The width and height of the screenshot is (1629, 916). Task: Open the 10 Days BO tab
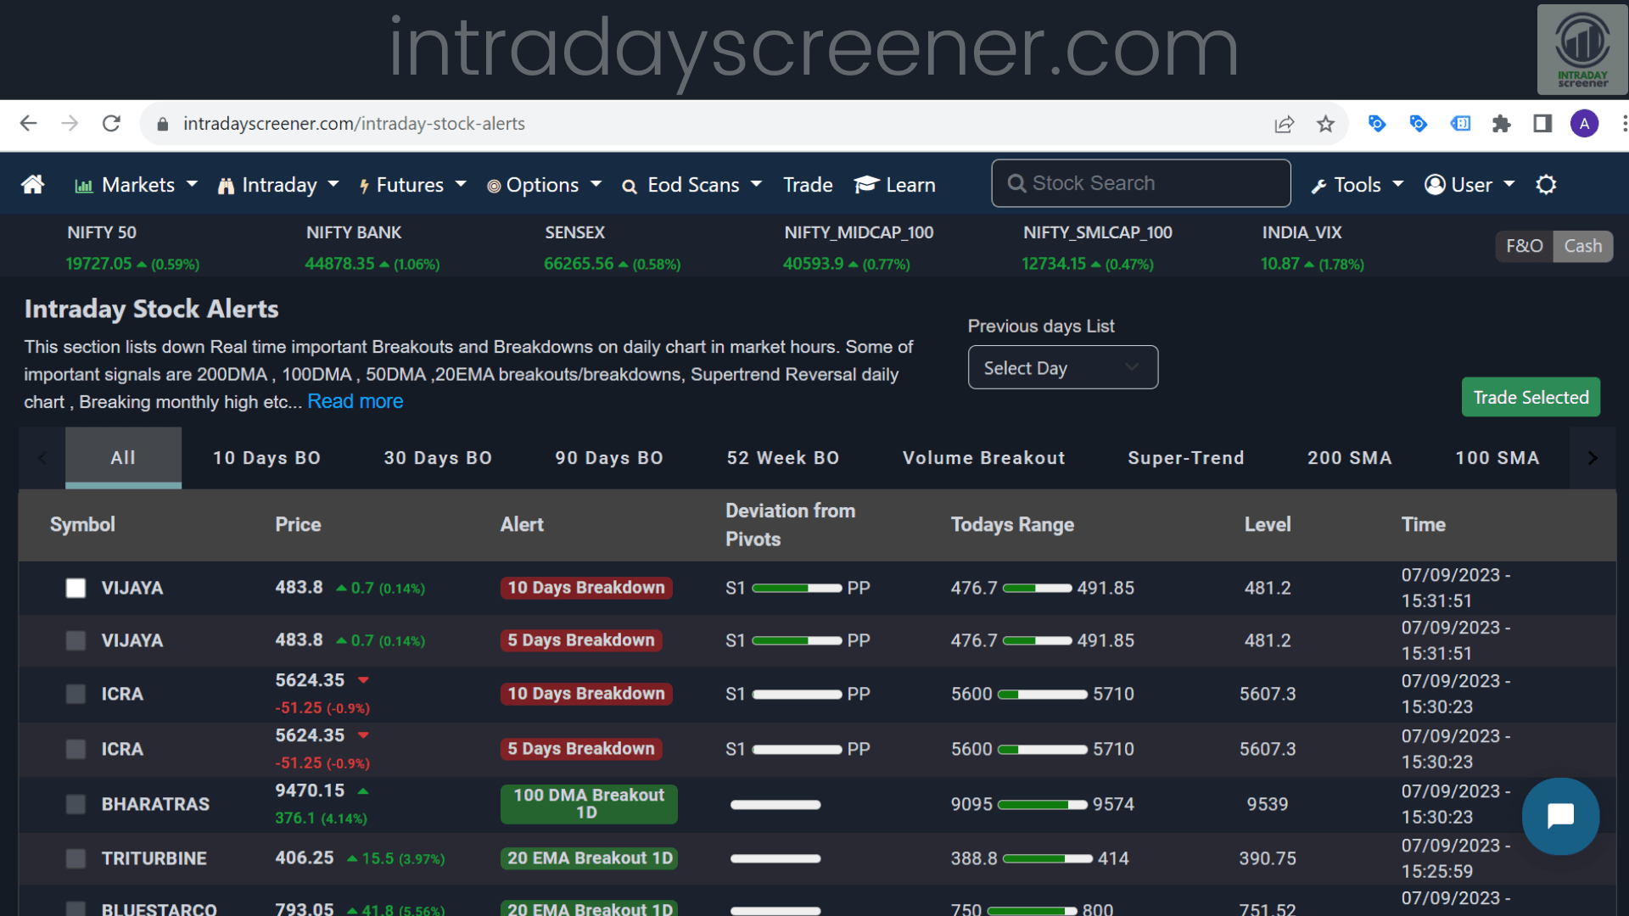(266, 458)
